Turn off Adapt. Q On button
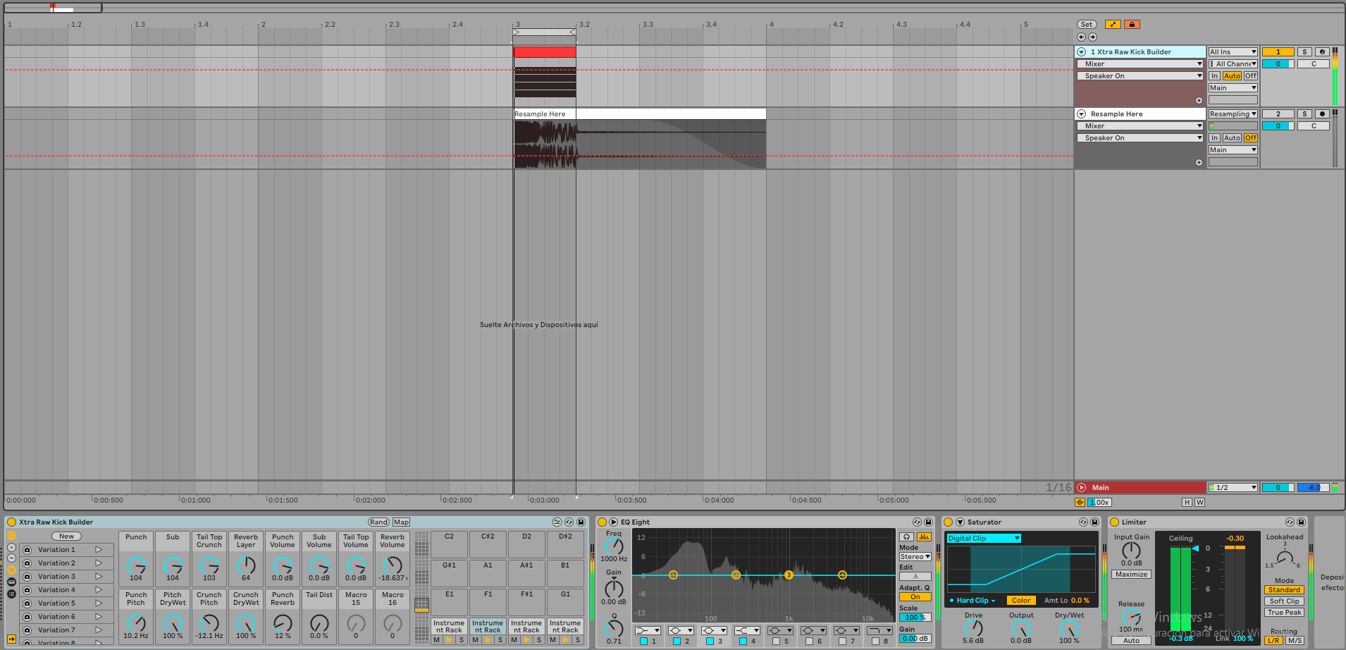Screen dimensions: 1346x650 pos(915,597)
